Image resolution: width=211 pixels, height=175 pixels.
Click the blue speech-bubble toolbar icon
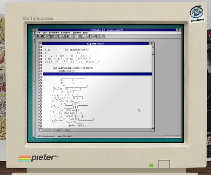pos(80,36)
